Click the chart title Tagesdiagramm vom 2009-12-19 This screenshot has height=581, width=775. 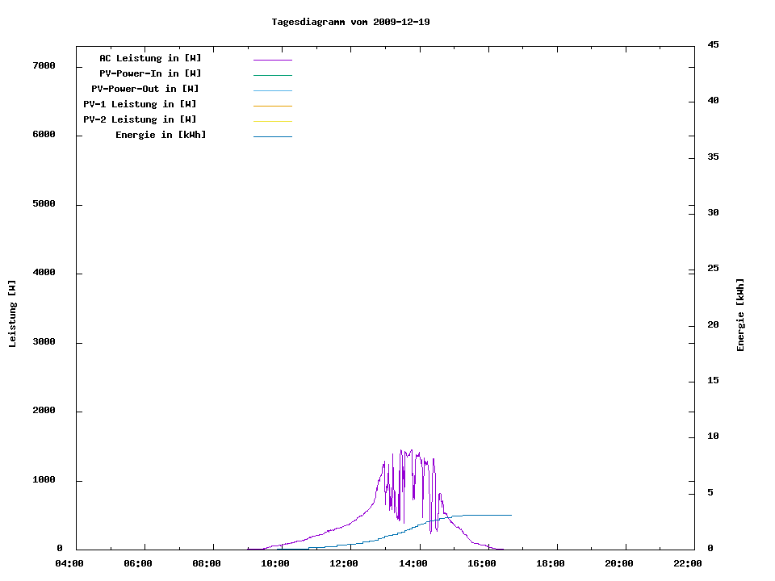[x=350, y=22]
